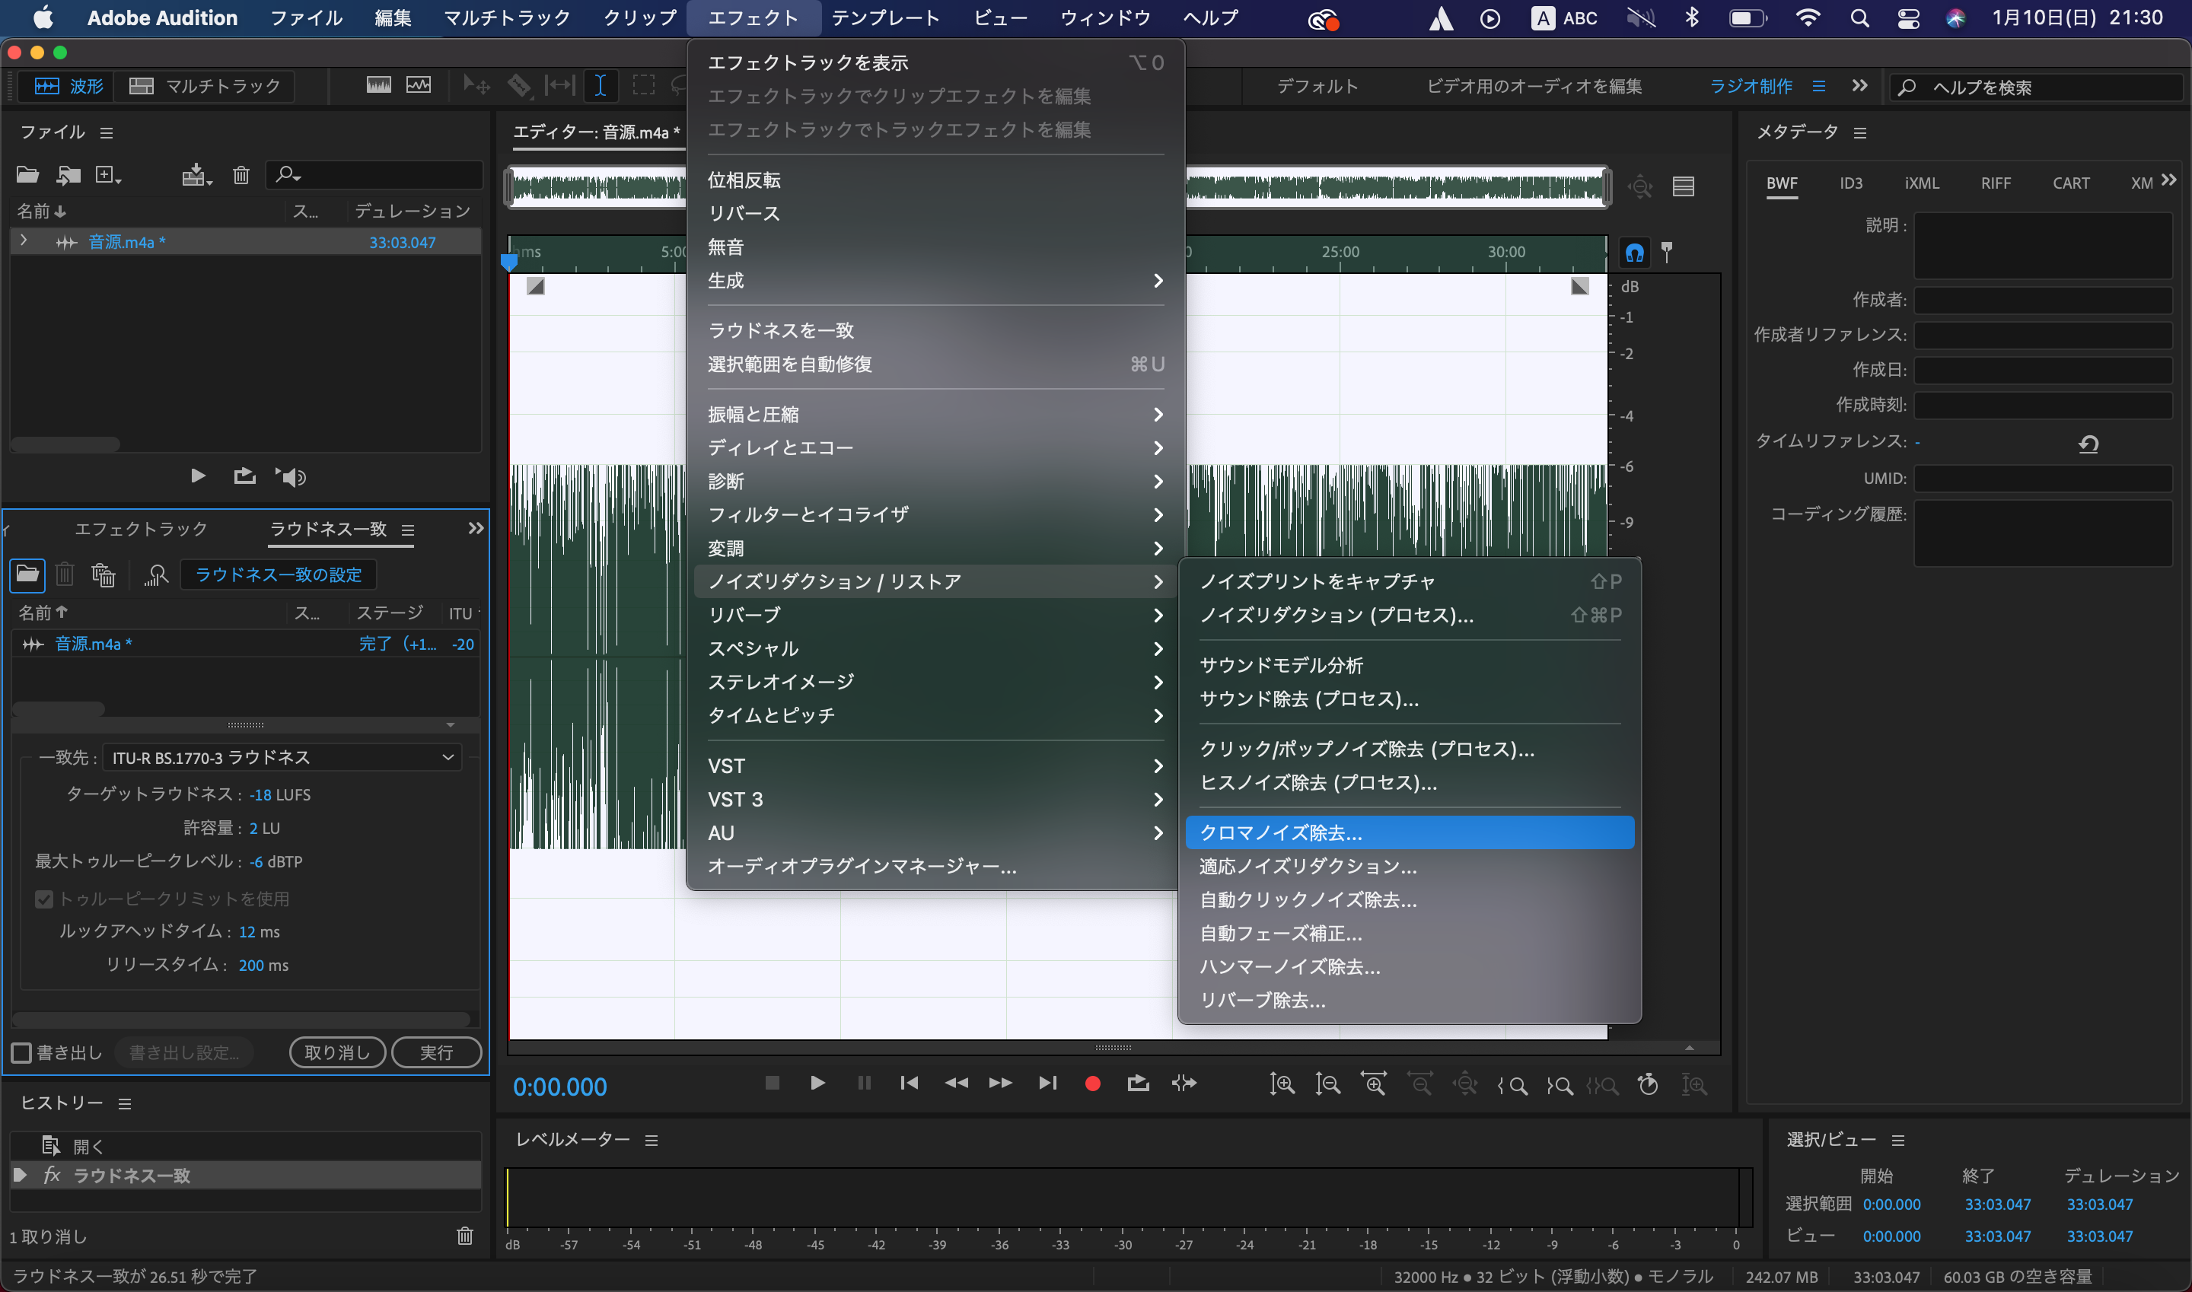
Task: Open the 一致先 ITU-R BS.1770-3 dropdown
Action: pos(282,757)
